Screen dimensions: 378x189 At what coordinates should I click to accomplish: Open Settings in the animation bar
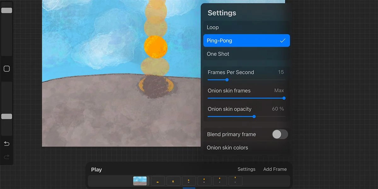(246, 169)
